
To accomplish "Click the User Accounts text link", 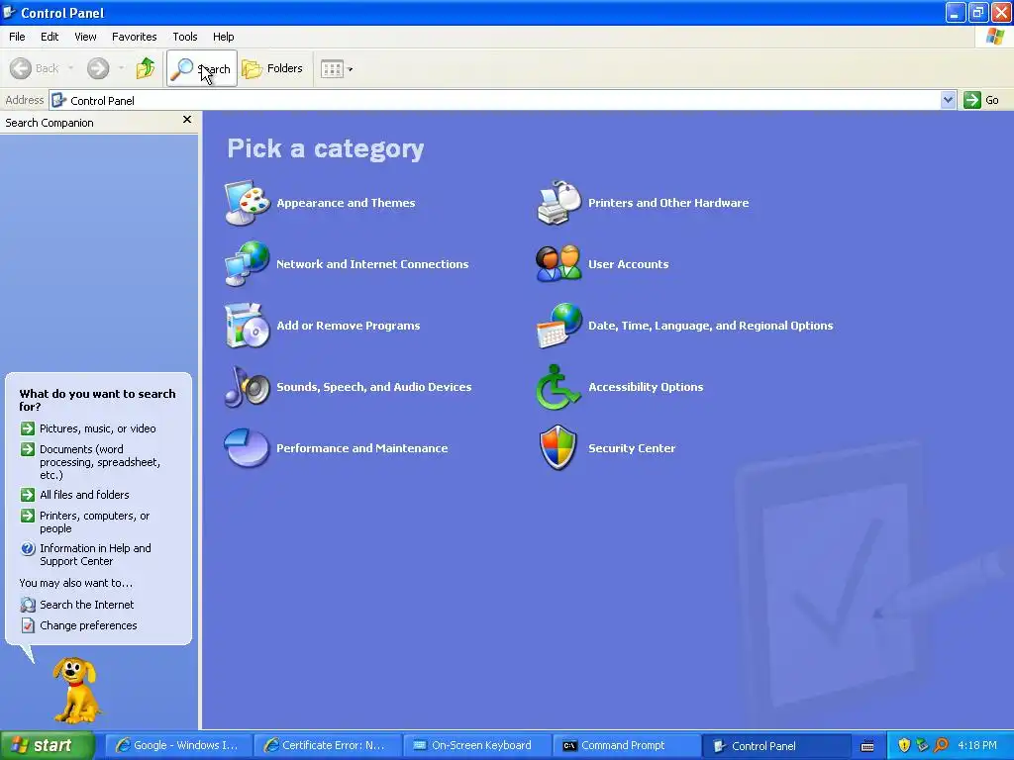I will point(629,264).
